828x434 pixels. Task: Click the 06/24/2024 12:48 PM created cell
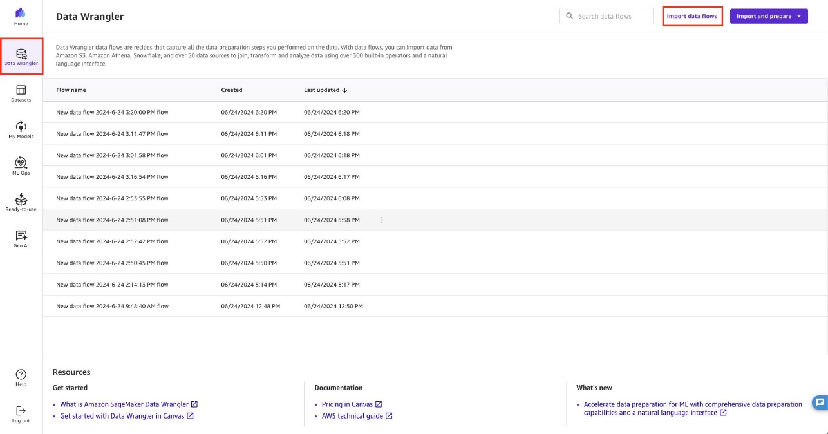250,307
